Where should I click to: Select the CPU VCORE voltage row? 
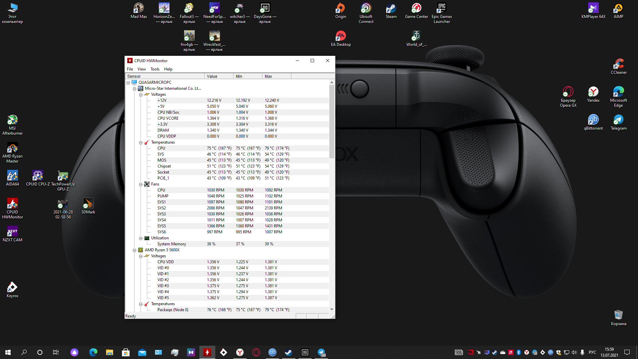click(168, 118)
